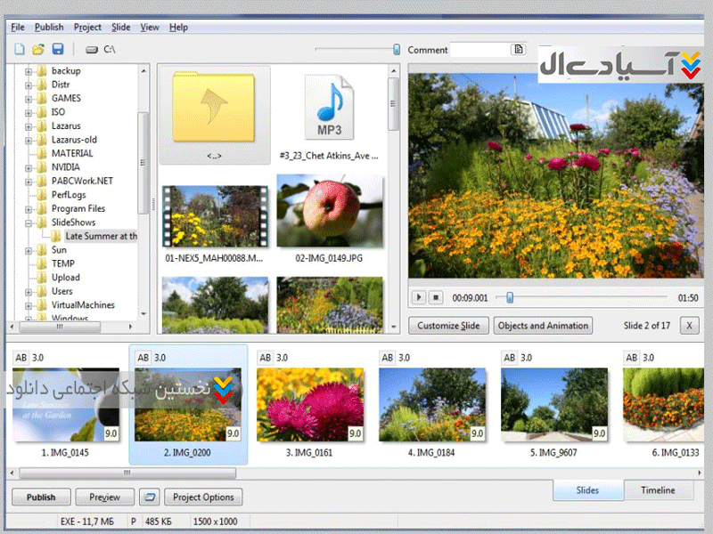
Task: Click the AB transition icon on slide IMG_0161
Action: pyautogui.click(x=265, y=358)
